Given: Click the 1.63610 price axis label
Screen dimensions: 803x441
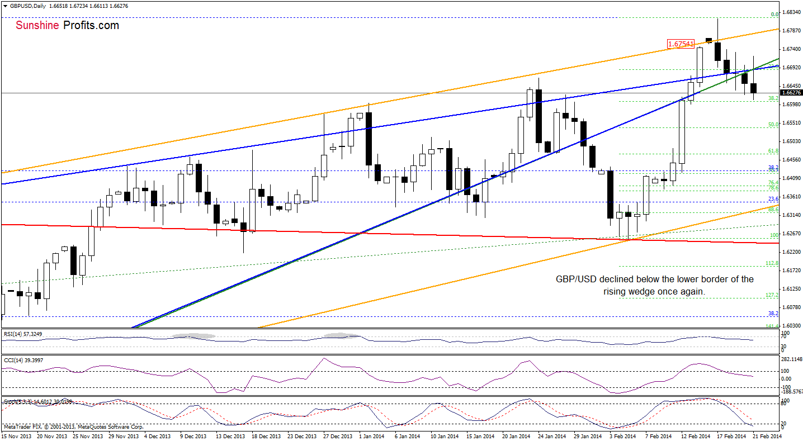Looking at the screenshot, I should 792,197.
